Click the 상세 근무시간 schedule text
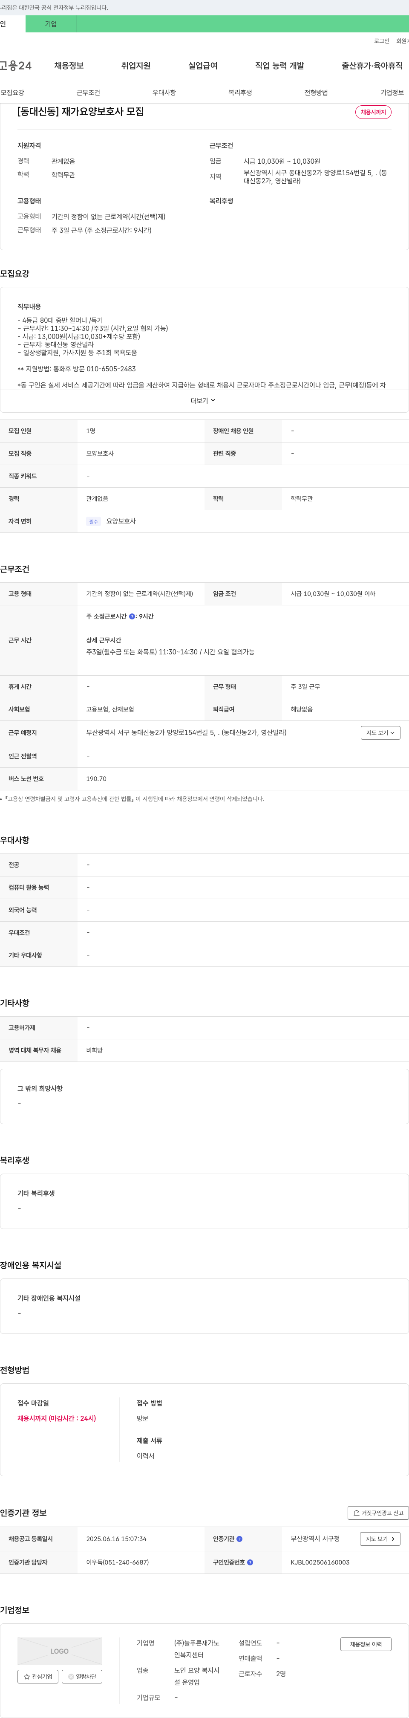 [170, 651]
